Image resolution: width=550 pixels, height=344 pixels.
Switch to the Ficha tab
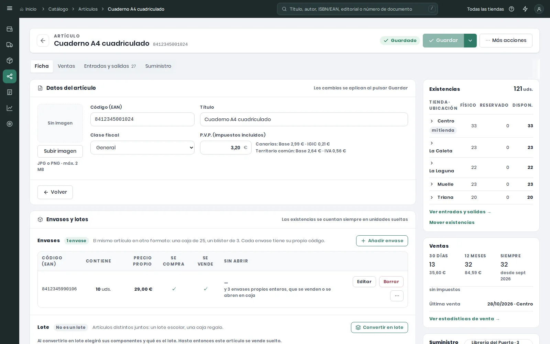click(42, 66)
